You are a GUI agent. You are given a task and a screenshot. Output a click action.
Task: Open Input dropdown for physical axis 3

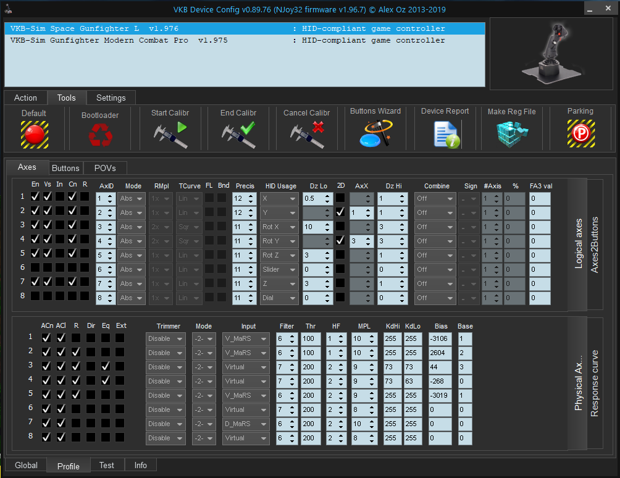pos(246,367)
